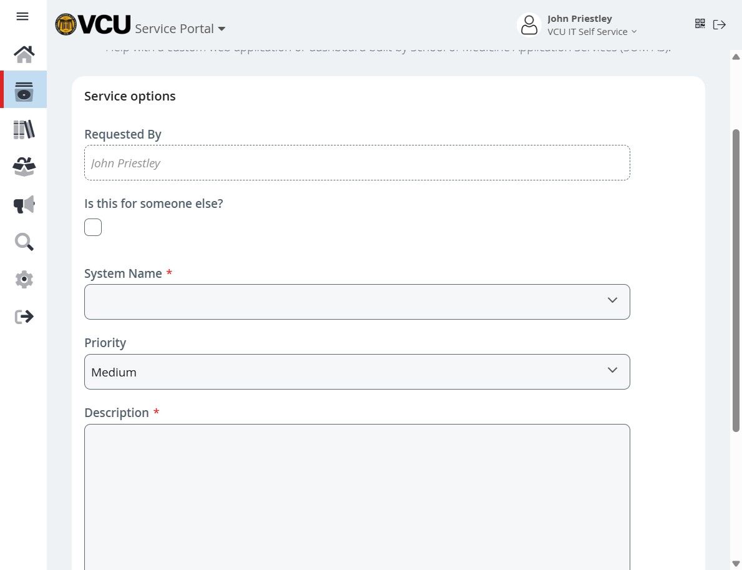Open the service catalog drawer icon

click(x=24, y=91)
